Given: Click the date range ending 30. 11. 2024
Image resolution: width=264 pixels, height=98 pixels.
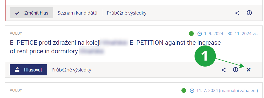Looking at the screenshot, I should pyautogui.click(x=231, y=34).
